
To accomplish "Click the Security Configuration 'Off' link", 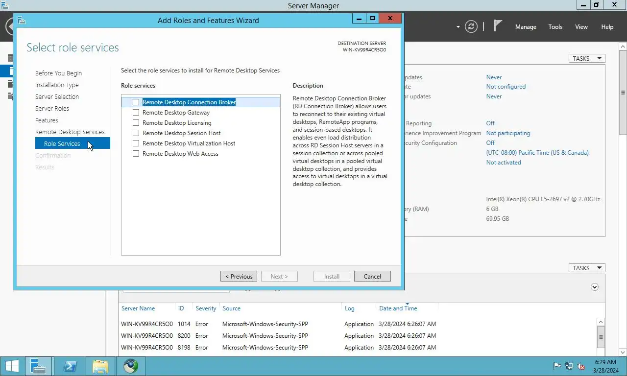I will tap(490, 143).
